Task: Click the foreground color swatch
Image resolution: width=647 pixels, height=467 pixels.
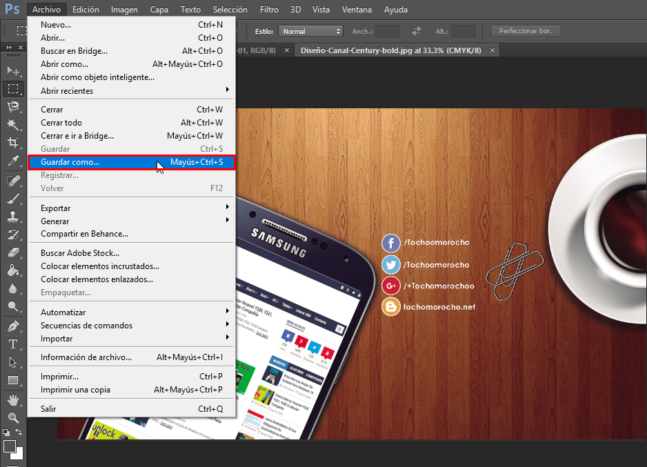Action: pyautogui.click(x=10, y=446)
